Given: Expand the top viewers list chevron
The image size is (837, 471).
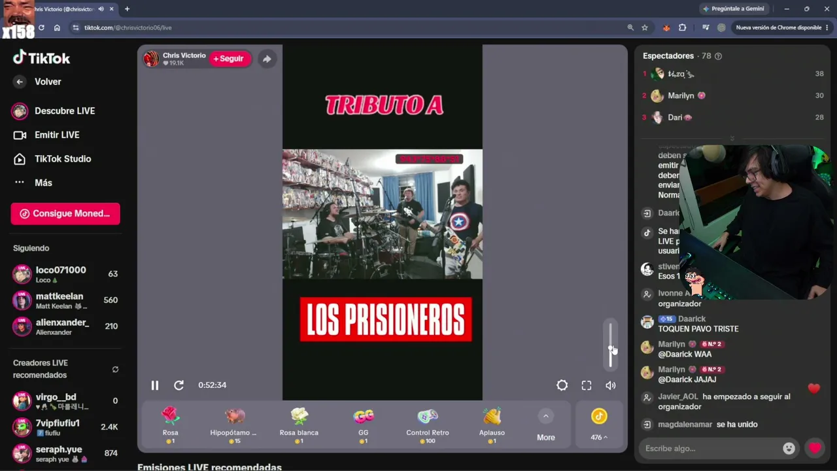Looking at the screenshot, I should [732, 138].
